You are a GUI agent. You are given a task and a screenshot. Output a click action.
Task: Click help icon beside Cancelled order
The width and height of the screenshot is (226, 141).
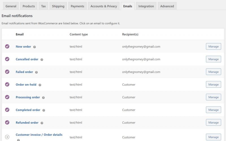point(42,60)
